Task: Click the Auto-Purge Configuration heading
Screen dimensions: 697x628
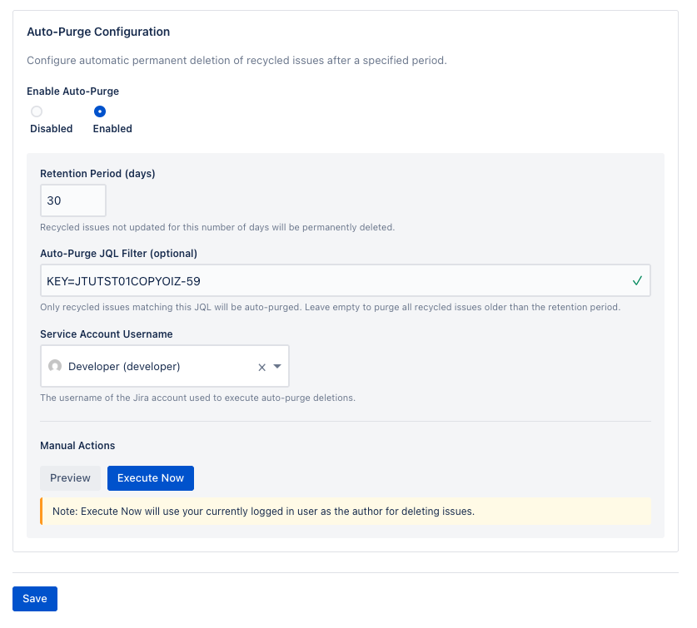Action: 98,32
